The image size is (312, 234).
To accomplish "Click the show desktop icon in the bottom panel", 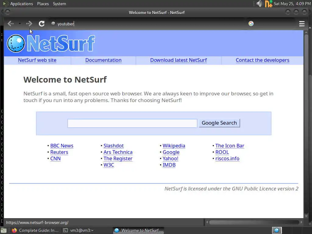I will click(x=4, y=231).
